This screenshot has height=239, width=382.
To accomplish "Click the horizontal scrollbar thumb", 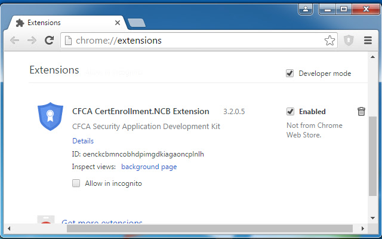I will [x=210, y=228].
